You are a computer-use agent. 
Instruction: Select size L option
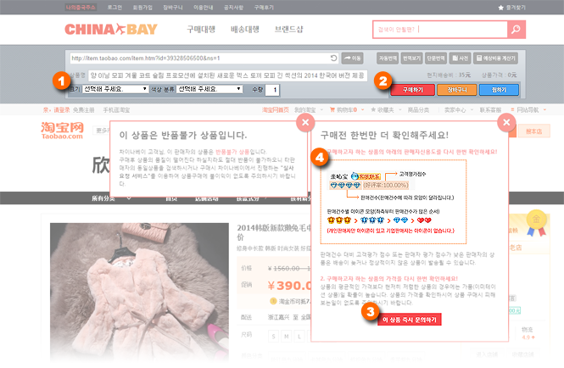pos(299,337)
